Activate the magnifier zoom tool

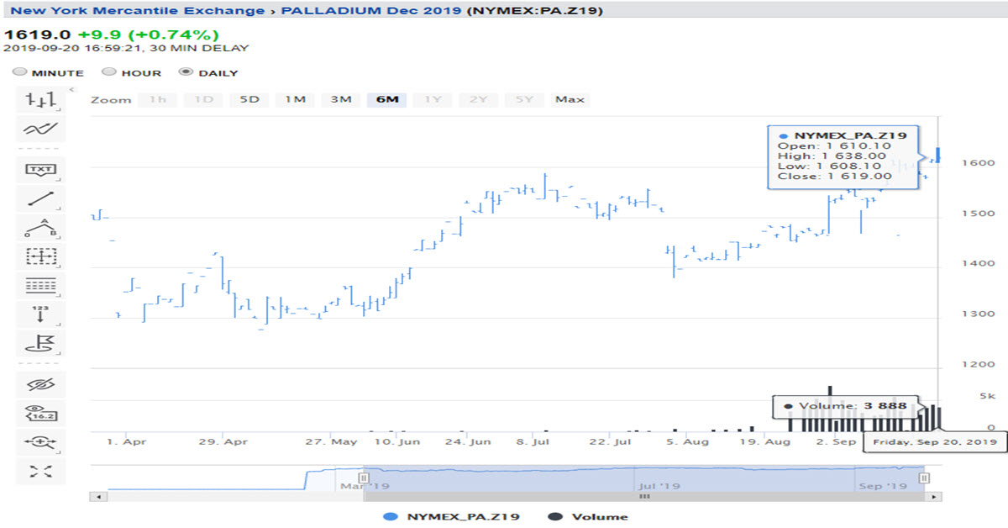click(41, 441)
